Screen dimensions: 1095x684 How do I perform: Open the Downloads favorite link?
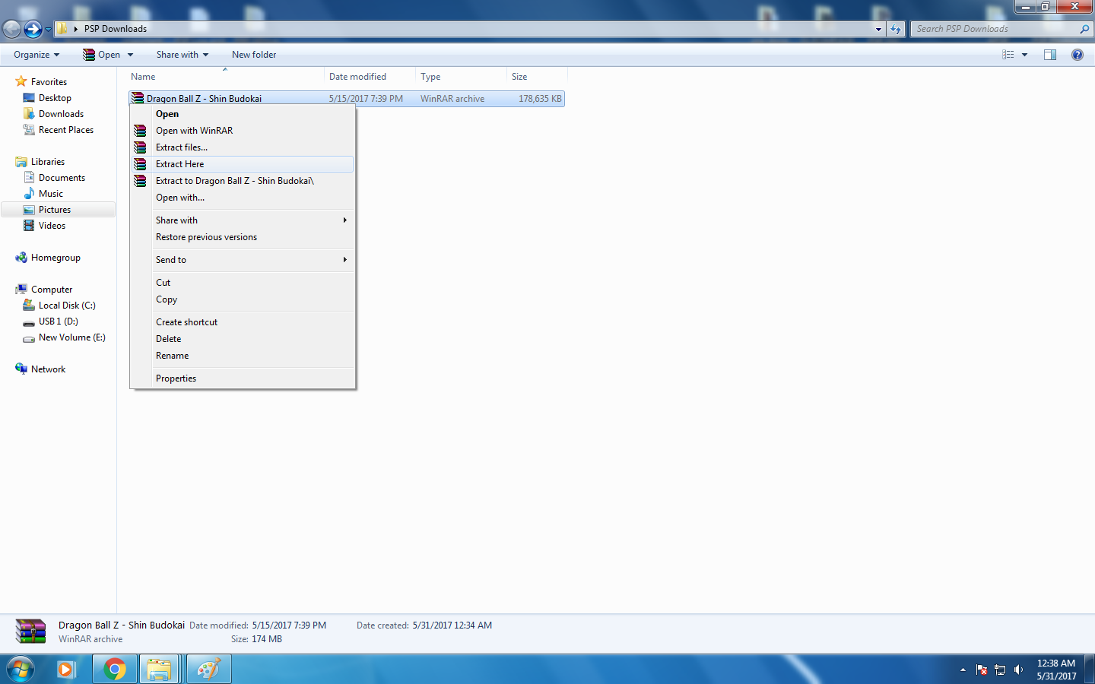coord(61,113)
